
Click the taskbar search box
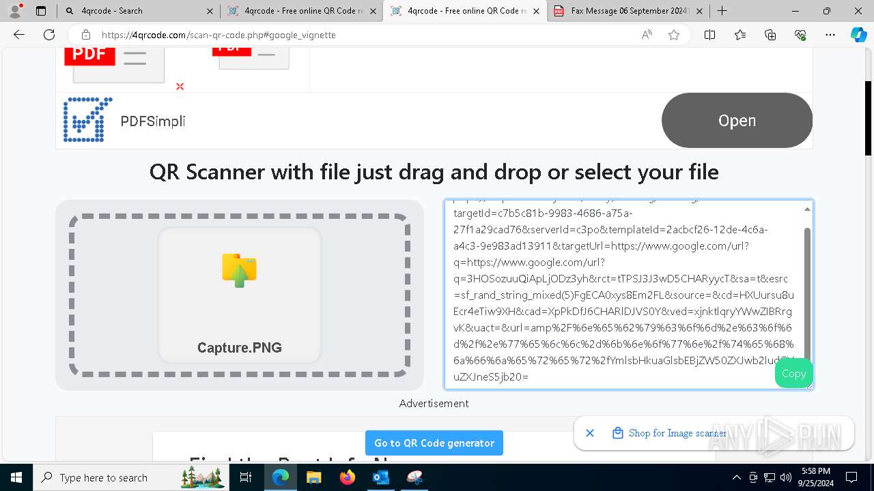[x=131, y=477]
